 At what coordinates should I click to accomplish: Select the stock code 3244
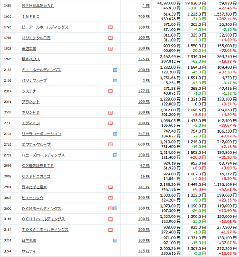[x=8, y=251]
